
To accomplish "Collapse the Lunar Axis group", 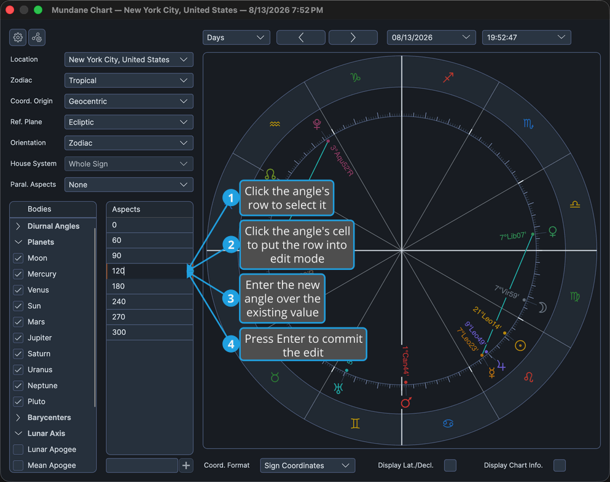I will click(x=18, y=433).
